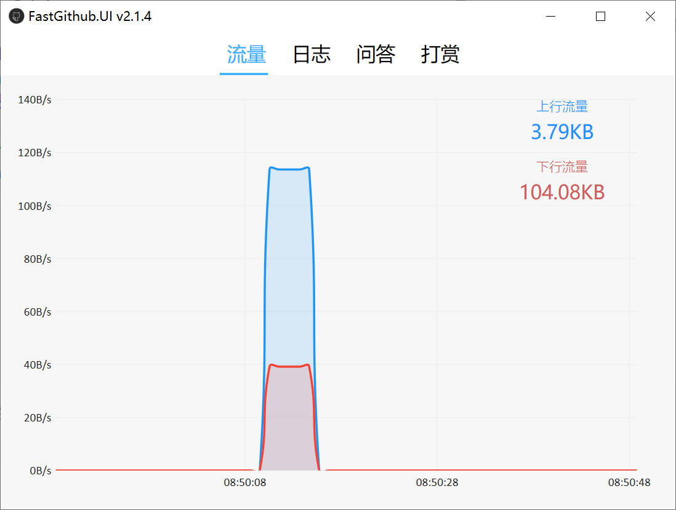Click the FastGithub app icon in title bar
Image resolution: width=676 pixels, height=510 pixels.
[x=17, y=17]
